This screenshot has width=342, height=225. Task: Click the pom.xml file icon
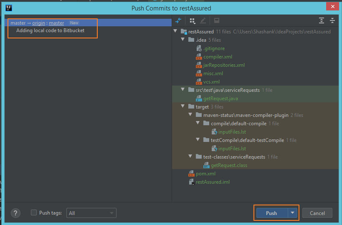[191, 174]
